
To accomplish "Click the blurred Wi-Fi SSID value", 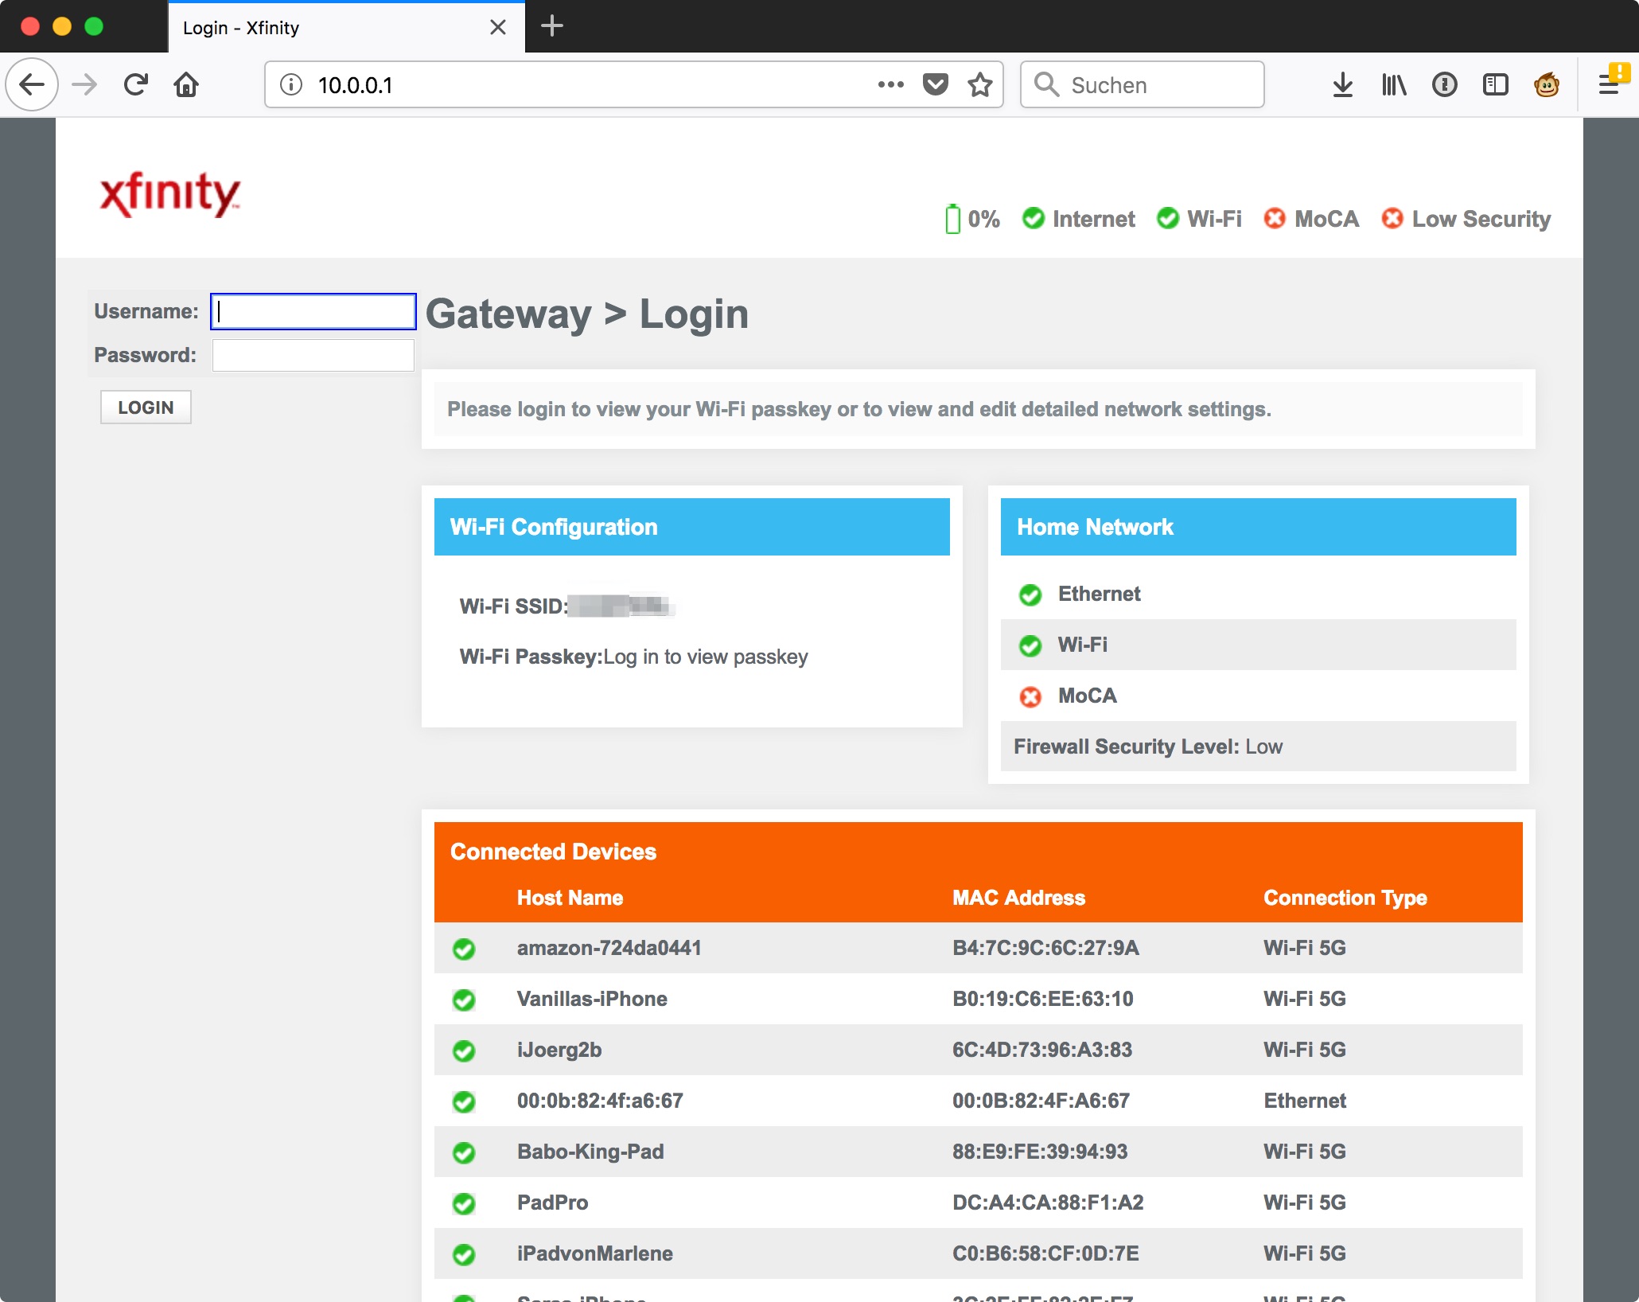I will [623, 606].
